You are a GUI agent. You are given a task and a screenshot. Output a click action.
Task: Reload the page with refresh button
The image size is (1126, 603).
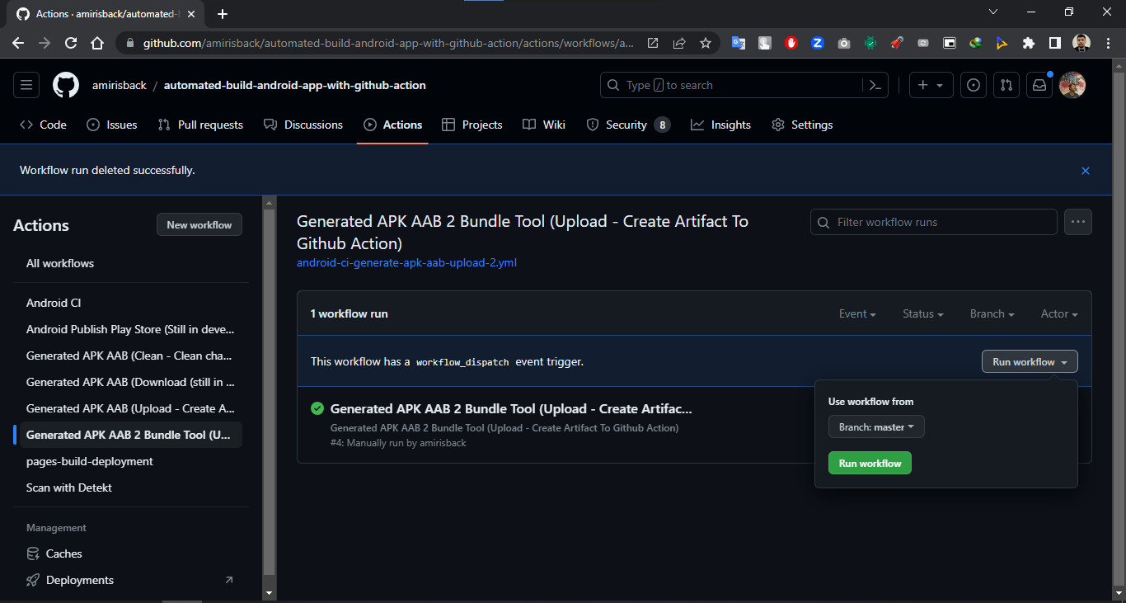(71, 43)
